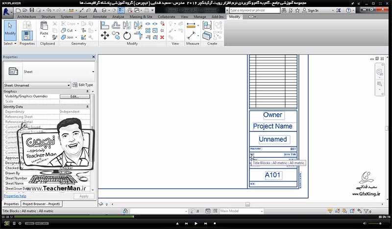Open the Structure ribbon tab
The height and width of the screenshot is (229, 392).
pyautogui.click(x=48, y=17)
